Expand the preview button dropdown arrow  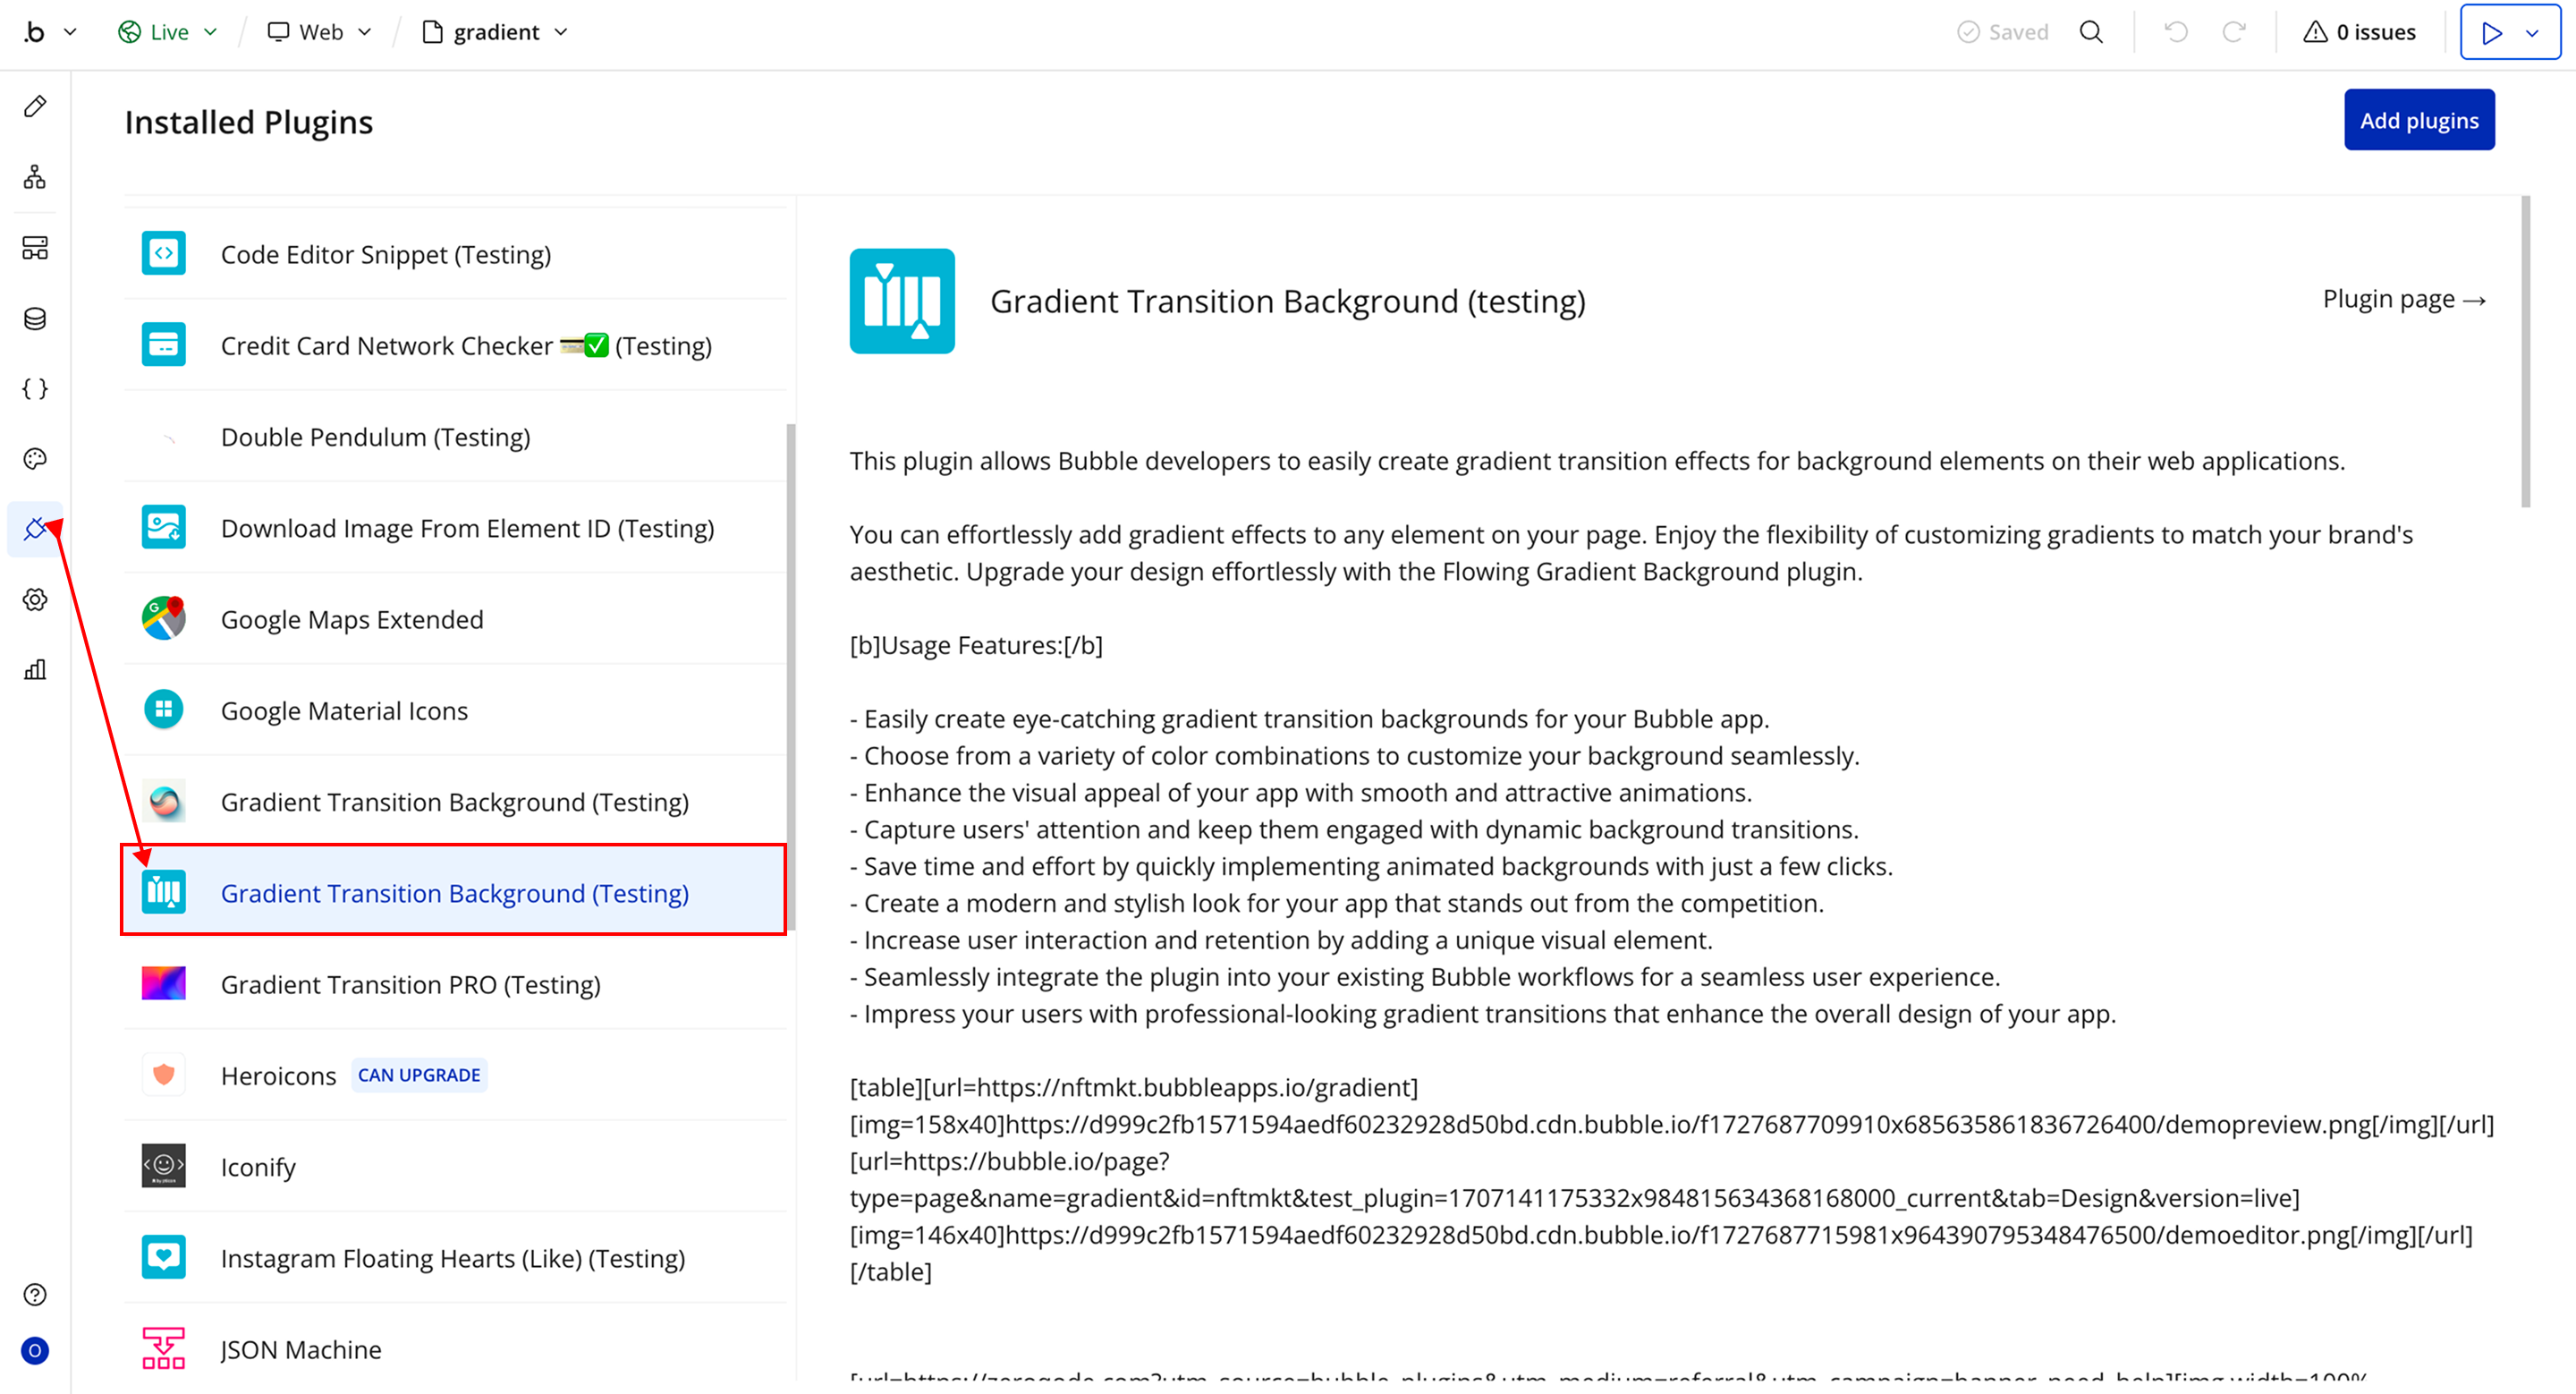pyautogui.click(x=2533, y=33)
